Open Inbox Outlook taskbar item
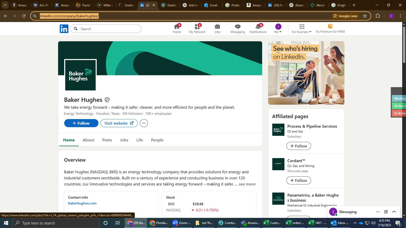The width and height of the screenshot is (406, 228). 340,223
